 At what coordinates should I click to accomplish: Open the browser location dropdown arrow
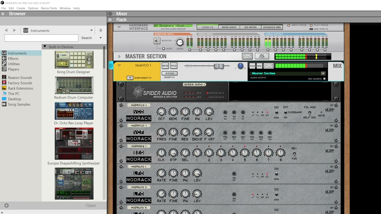coord(91,30)
